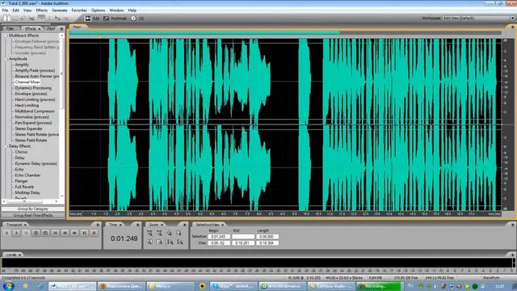The width and height of the screenshot is (517, 291).
Task: Click the Play button in Transport
Action: pos(16,233)
